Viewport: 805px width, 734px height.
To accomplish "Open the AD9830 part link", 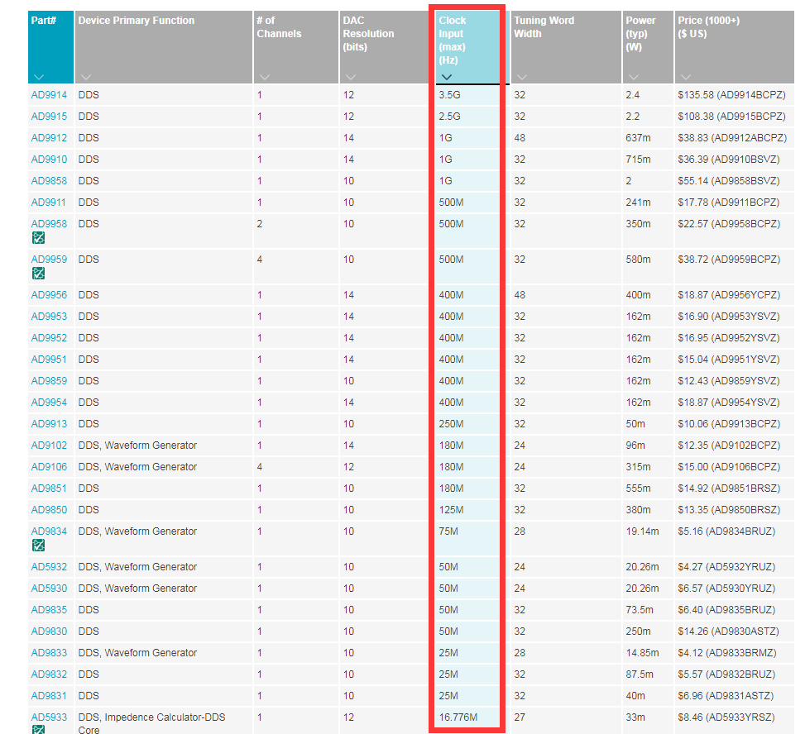I will (50, 632).
